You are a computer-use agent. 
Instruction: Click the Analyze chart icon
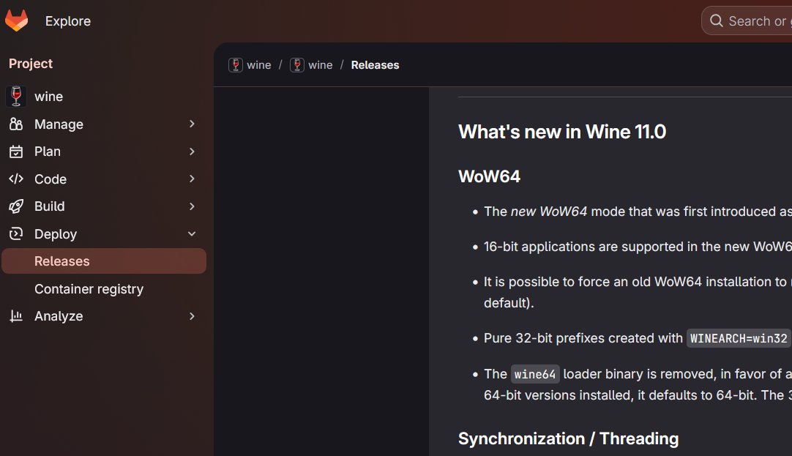tap(16, 316)
